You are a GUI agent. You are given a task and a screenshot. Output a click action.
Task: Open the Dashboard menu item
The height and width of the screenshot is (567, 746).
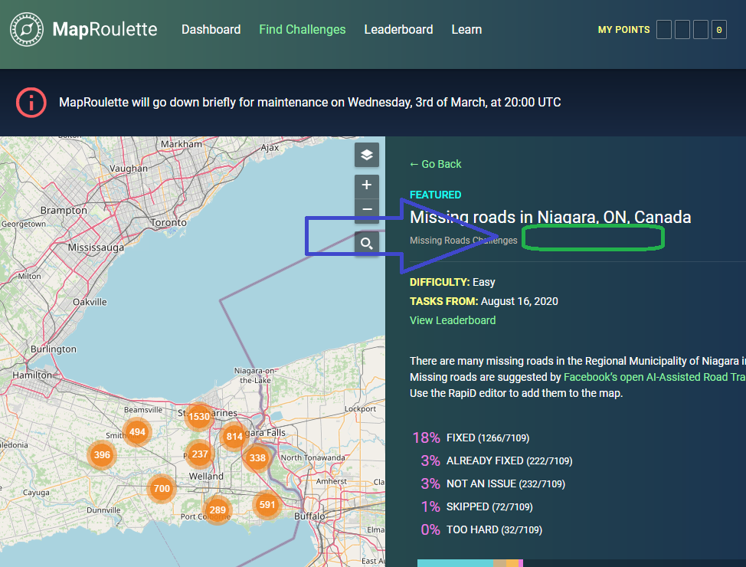coord(211,30)
